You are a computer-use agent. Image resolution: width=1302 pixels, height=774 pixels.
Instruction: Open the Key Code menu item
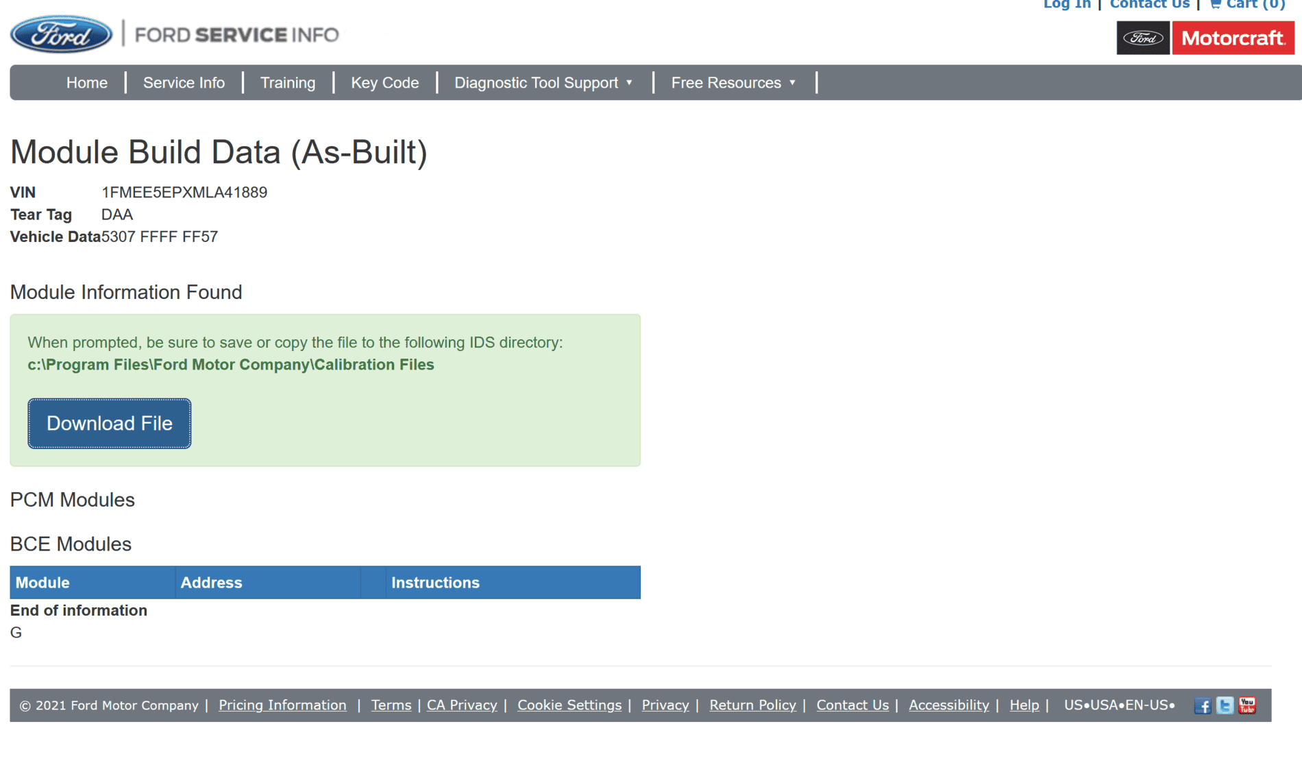(385, 83)
